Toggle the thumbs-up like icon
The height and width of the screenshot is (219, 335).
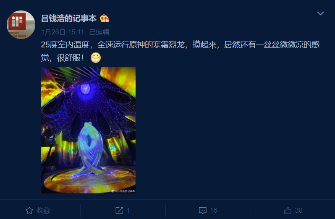288,211
